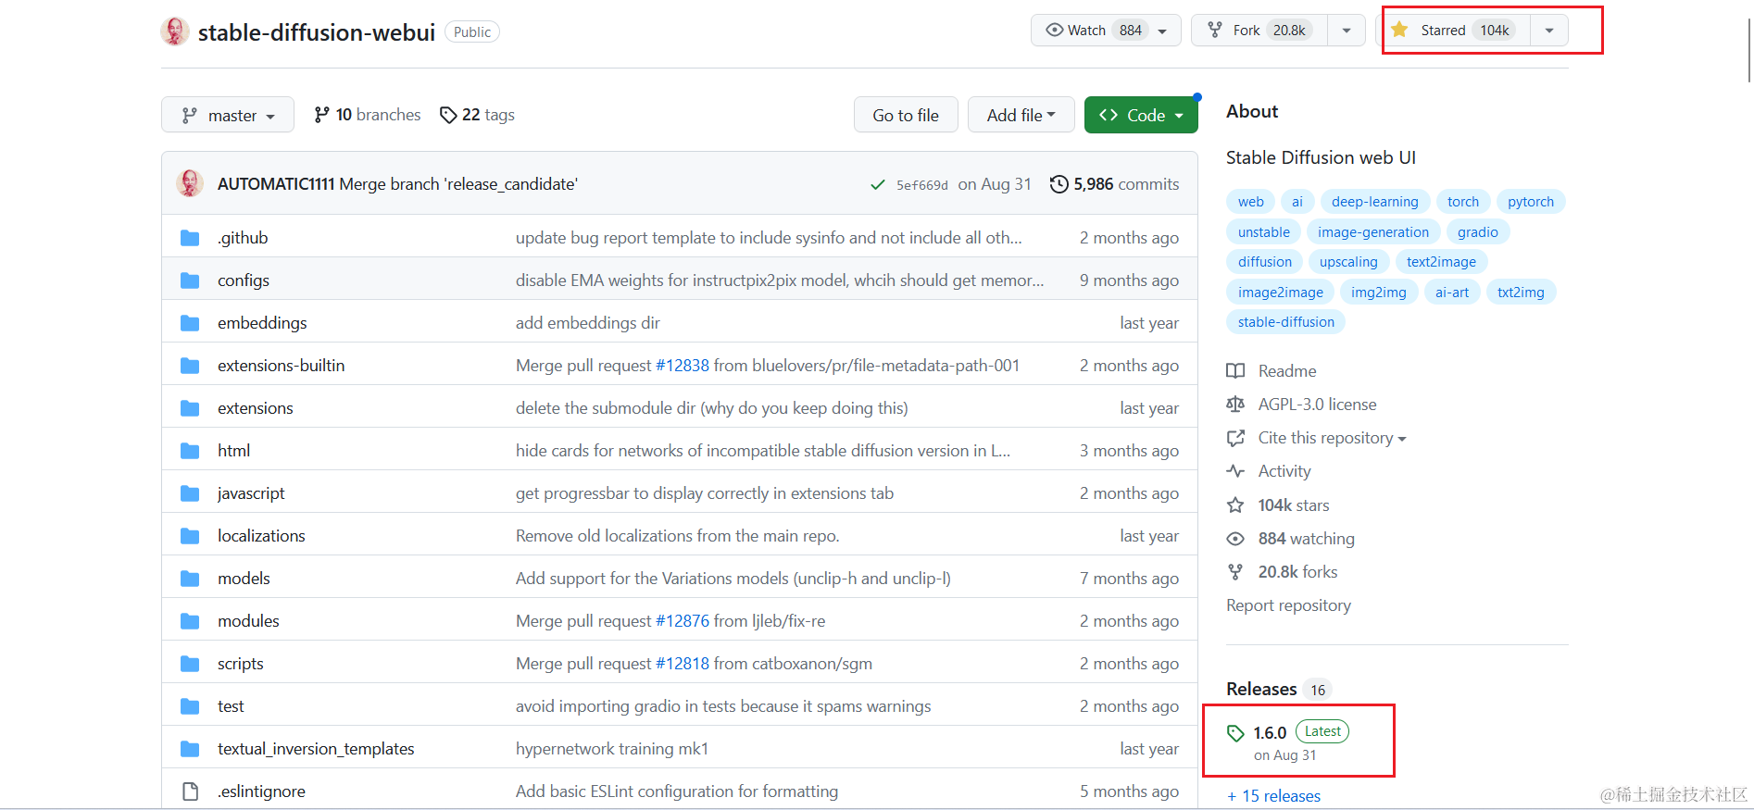Viewport: 1754px width, 810px height.
Task: Open the green Code dropdown
Action: [1141, 115]
